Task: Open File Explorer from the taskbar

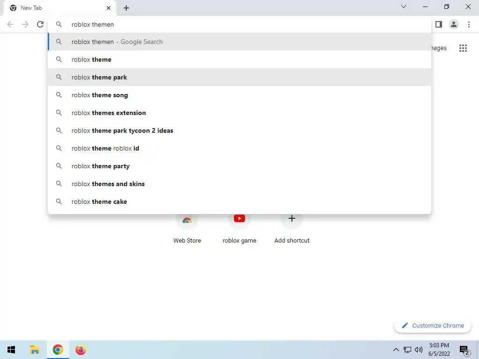Action: click(x=35, y=350)
